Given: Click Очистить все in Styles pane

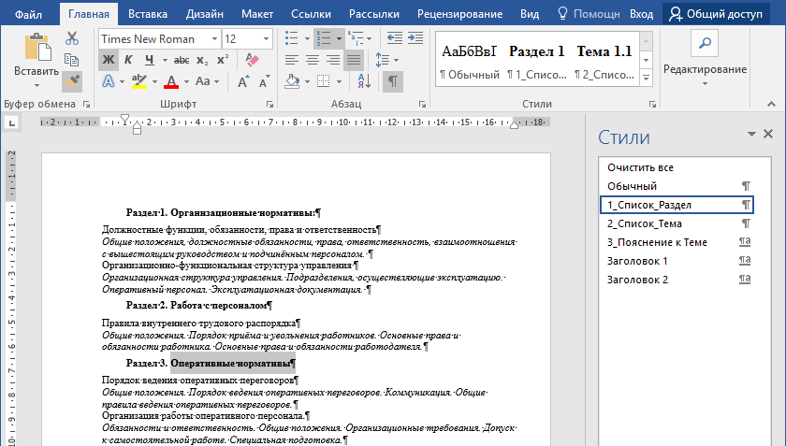Looking at the screenshot, I should tap(640, 167).
